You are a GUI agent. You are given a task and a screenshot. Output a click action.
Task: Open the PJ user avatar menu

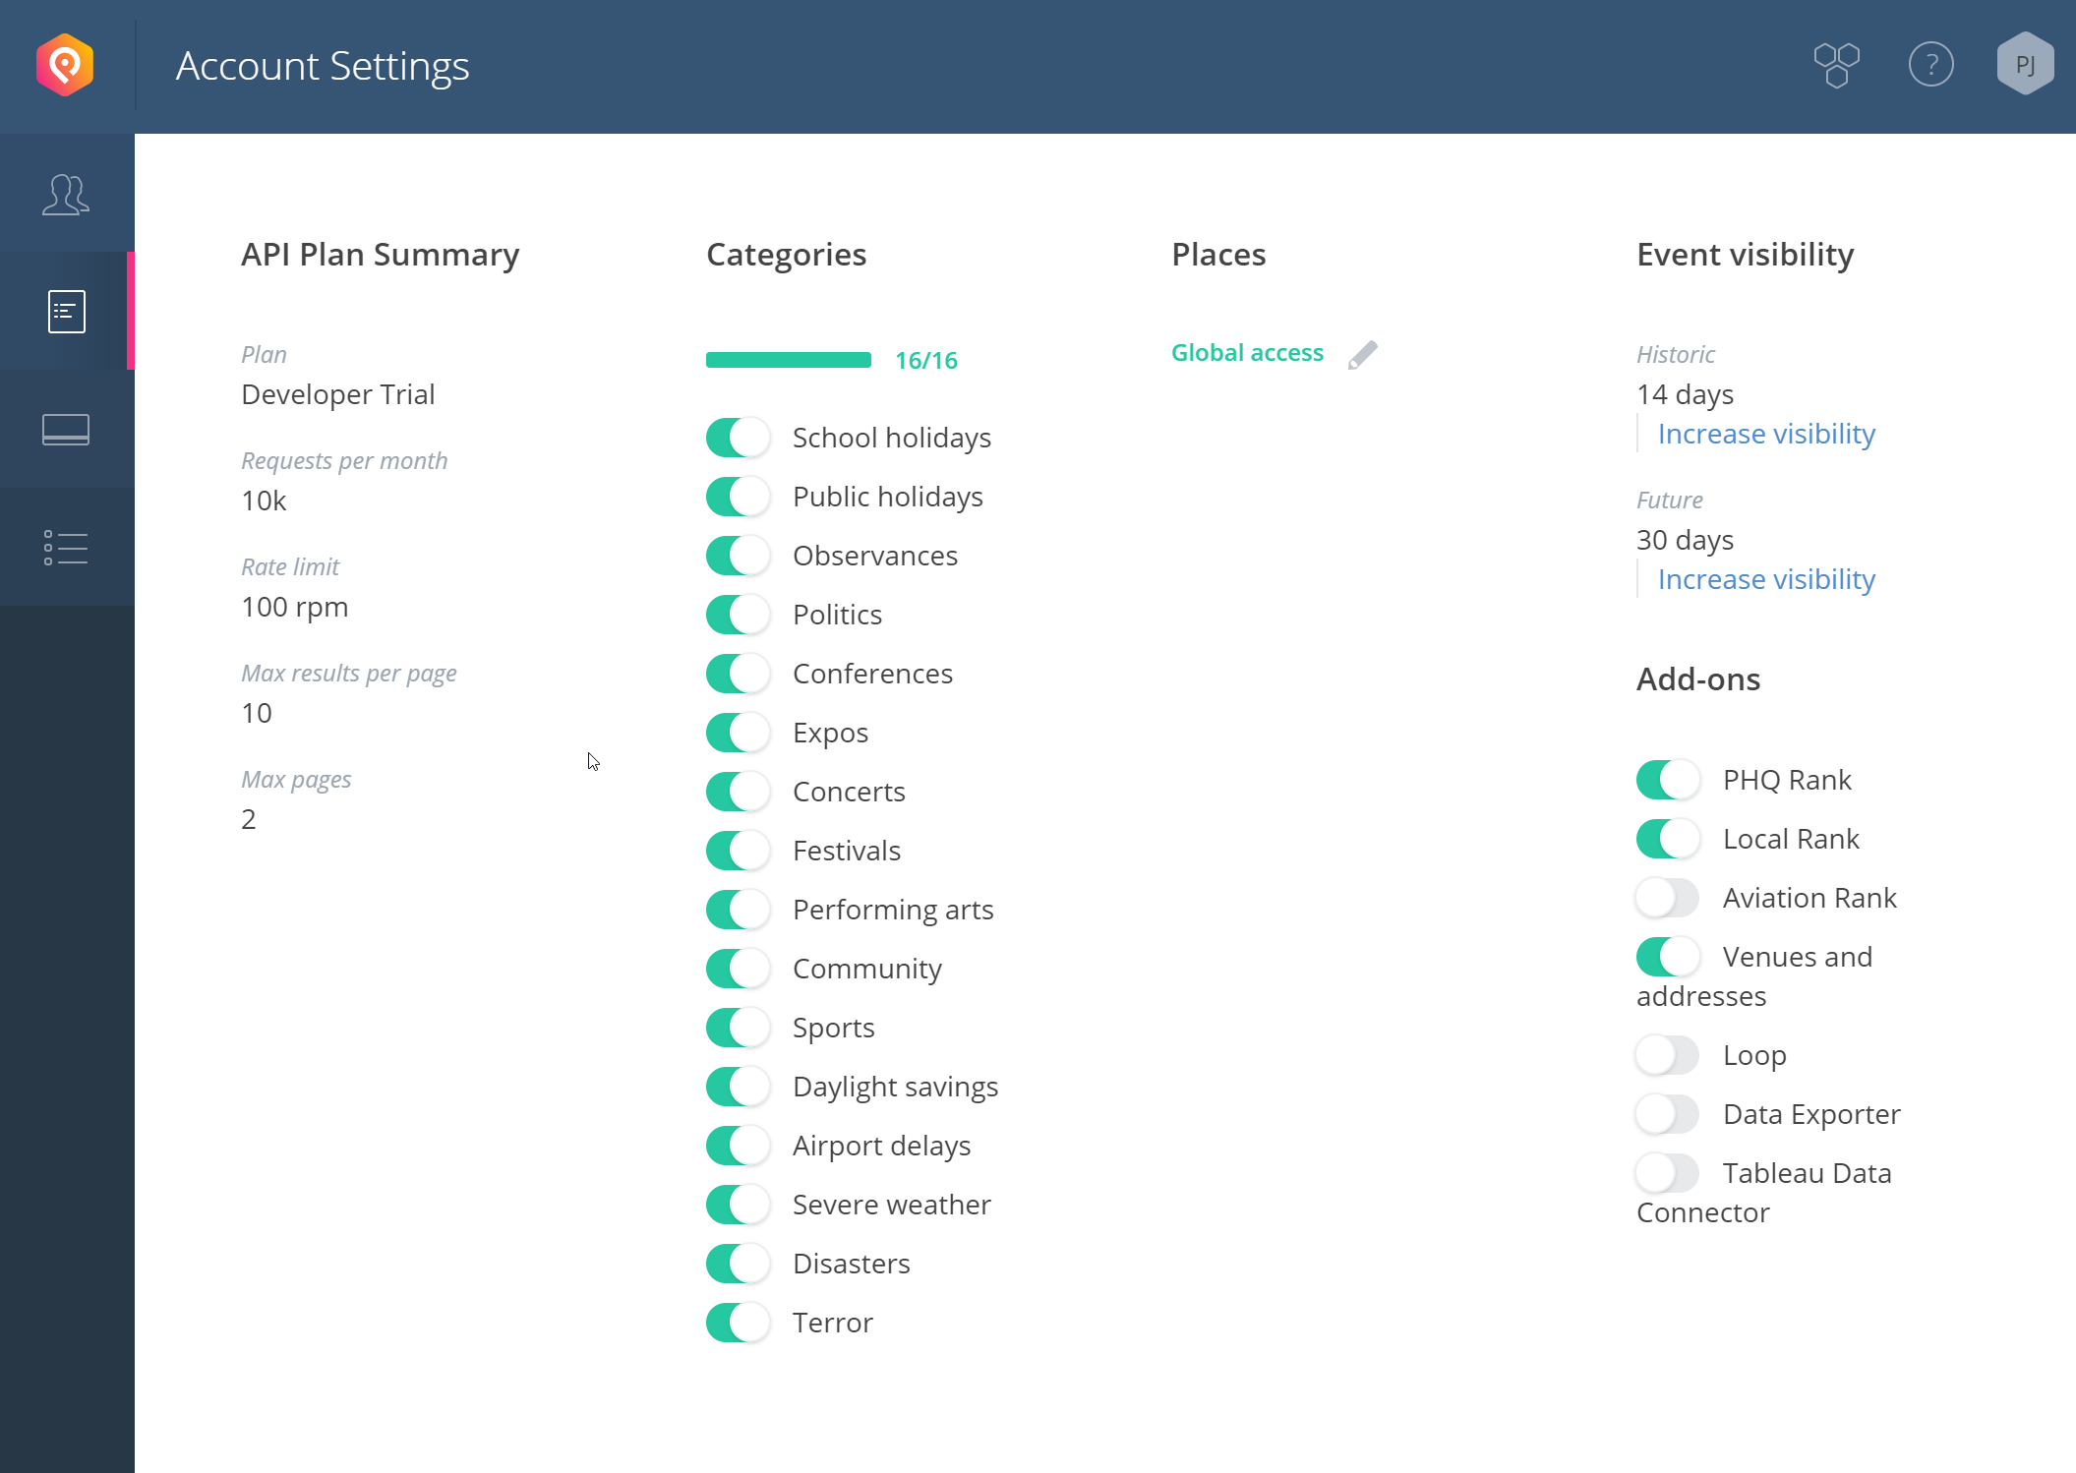tap(2025, 65)
